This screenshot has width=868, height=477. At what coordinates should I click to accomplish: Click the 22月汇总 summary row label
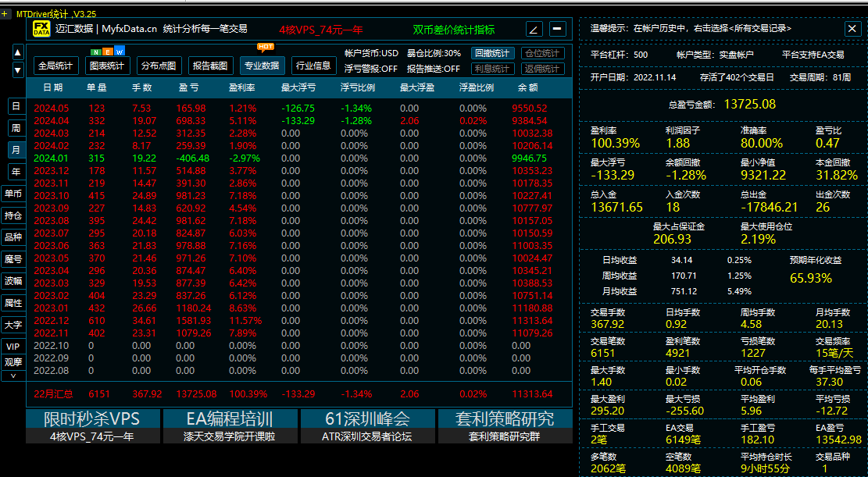coord(53,394)
